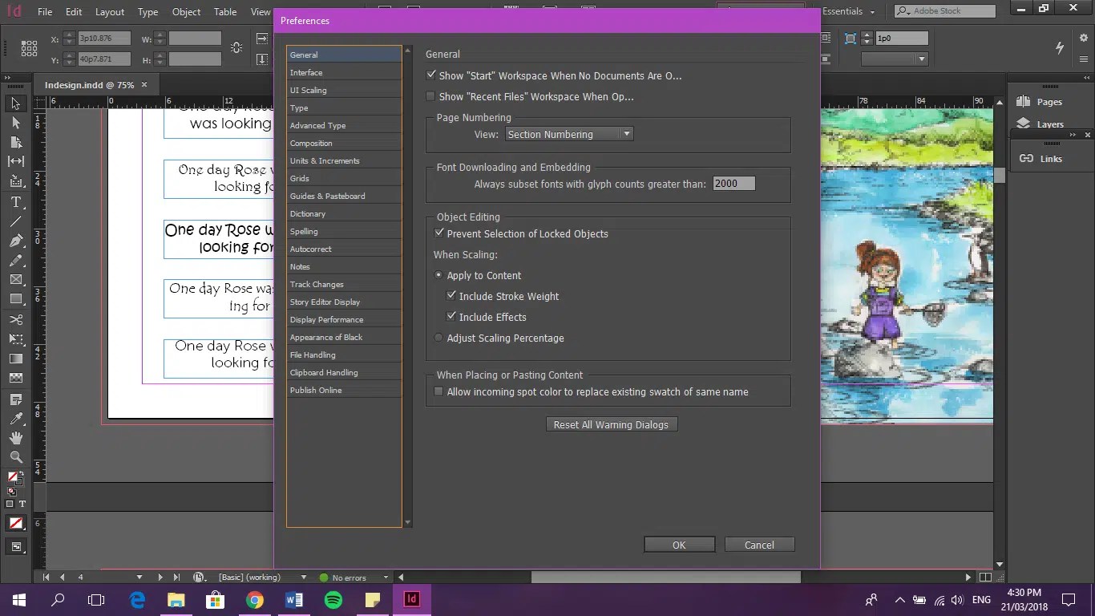Click the Adobe Stock search field

[x=946, y=10]
